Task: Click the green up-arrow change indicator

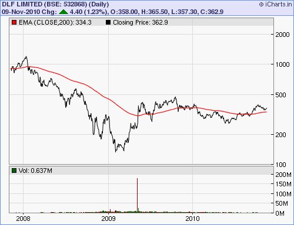Action: (64, 12)
